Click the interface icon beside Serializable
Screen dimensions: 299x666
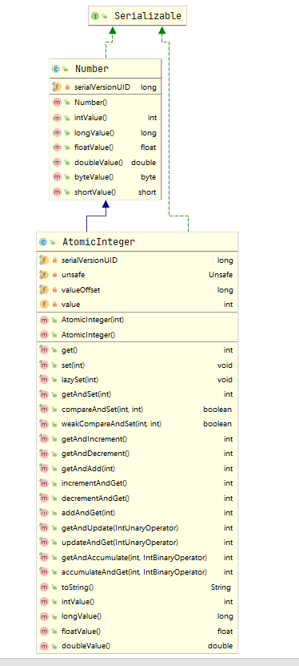(x=95, y=16)
